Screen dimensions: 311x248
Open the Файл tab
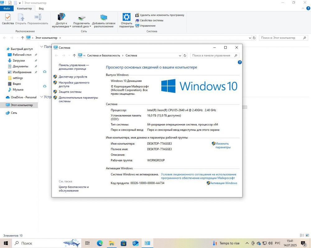[7, 8]
